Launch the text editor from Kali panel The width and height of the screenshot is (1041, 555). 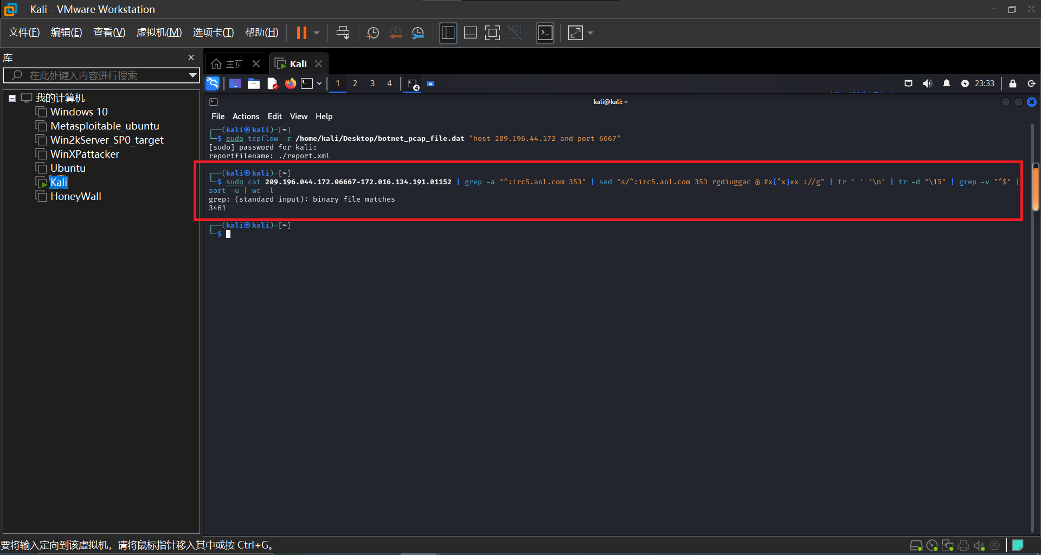coord(272,83)
